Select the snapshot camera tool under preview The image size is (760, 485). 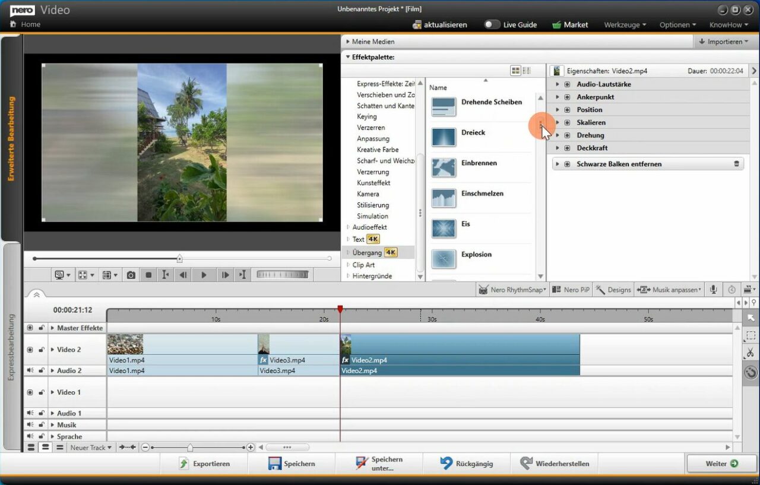131,274
